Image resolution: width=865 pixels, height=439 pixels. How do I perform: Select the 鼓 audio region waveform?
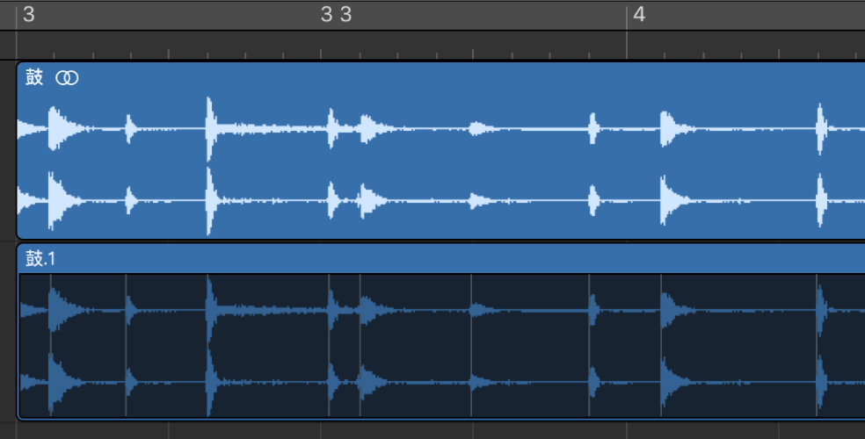tap(440, 164)
